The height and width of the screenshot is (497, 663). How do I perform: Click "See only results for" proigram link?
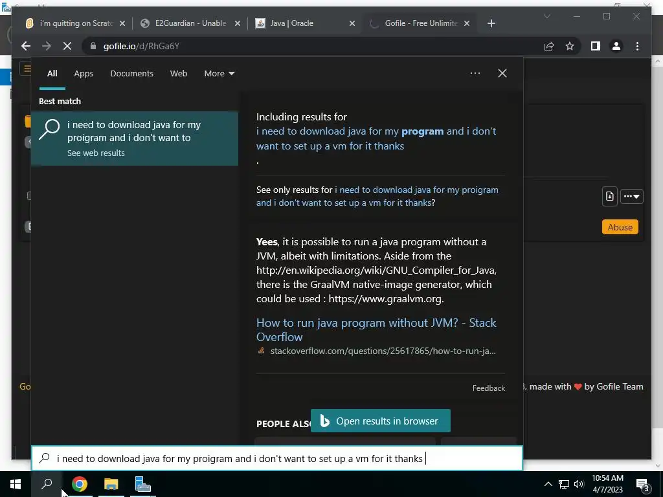(377, 196)
